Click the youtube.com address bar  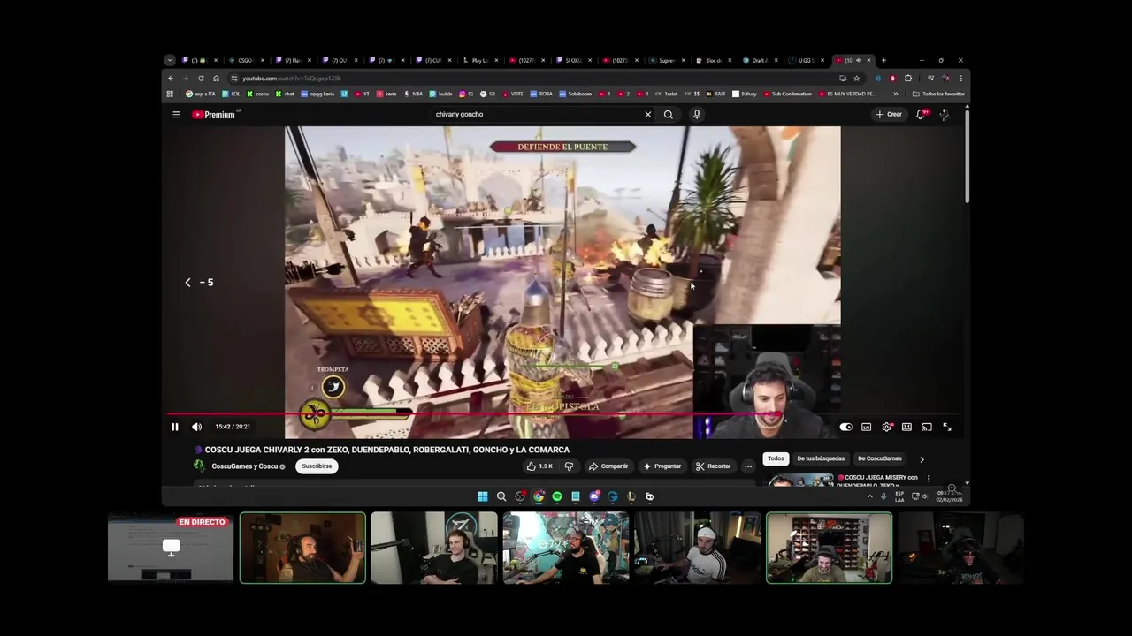click(531, 78)
